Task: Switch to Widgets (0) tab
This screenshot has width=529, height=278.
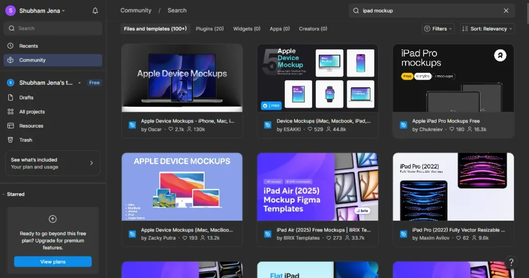Action: (x=246, y=28)
